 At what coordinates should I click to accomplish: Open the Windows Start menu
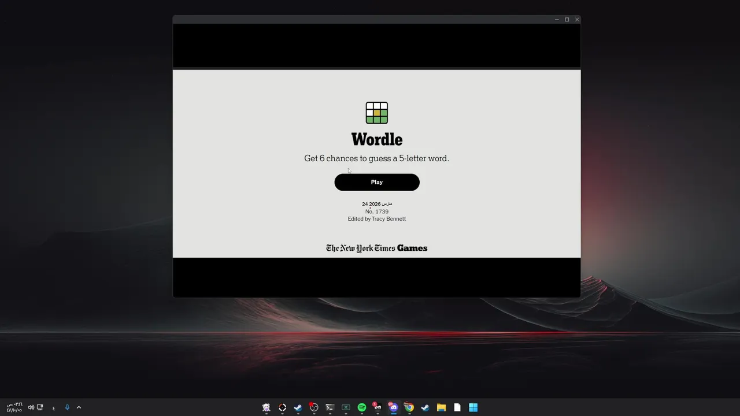pyautogui.click(x=473, y=407)
